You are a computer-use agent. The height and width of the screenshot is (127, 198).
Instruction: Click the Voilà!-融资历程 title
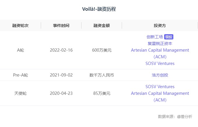coord(99,9)
